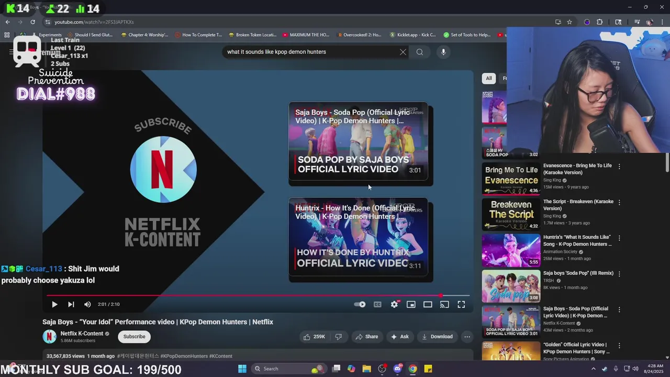Dislike the video
This screenshot has width=670, height=377.
338,337
